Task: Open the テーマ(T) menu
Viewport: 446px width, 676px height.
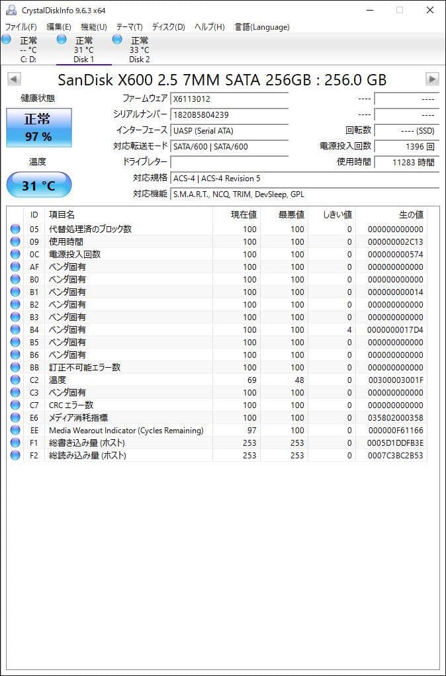Action: click(130, 26)
